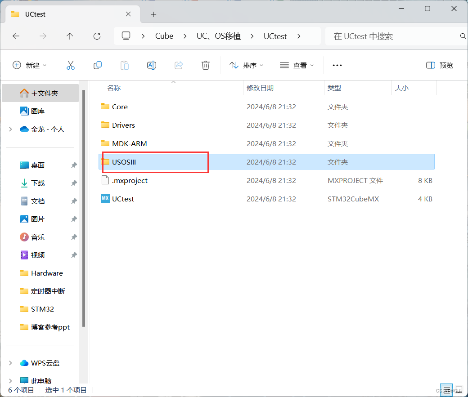This screenshot has width=468, height=397.
Task: Click the up-one-level arrow
Action: pyautogui.click(x=70, y=36)
